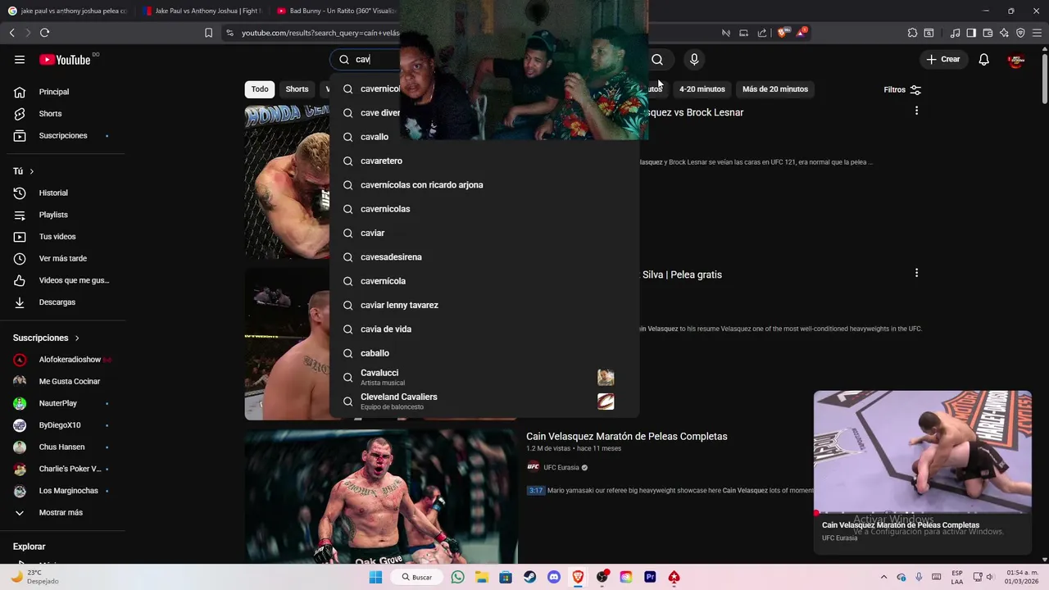
Task: Open the YouTube hamburger guide menu
Action: (20, 59)
